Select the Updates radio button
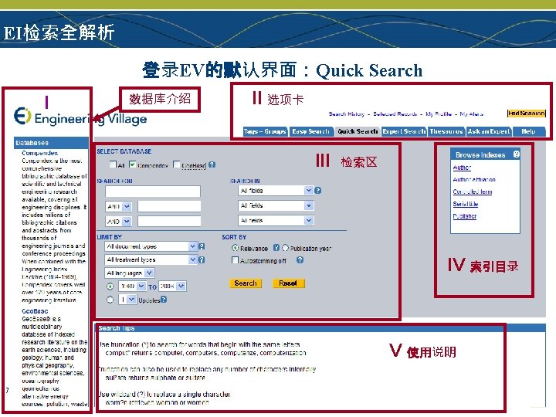 tap(110, 300)
